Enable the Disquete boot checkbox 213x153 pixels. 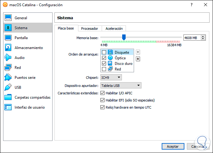point(104,52)
